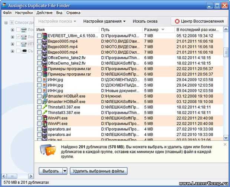Click the Thinstall3.387.exe icon in D:\ФЛЕШКА row
This screenshot has width=230, height=187.
click(x=45, y=107)
